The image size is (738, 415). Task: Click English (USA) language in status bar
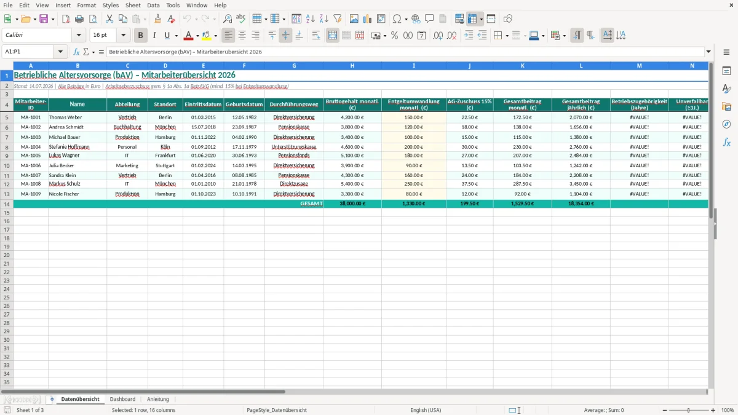coord(426,410)
